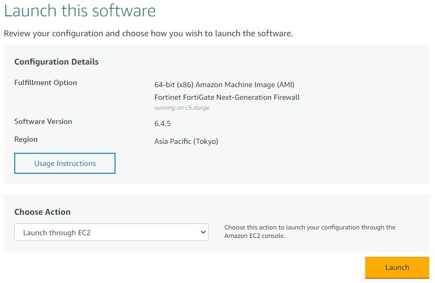This screenshot has width=435, height=283.
Task: Click the Fortinet FortiGate Next-Generation Firewall text
Action: (x=227, y=97)
